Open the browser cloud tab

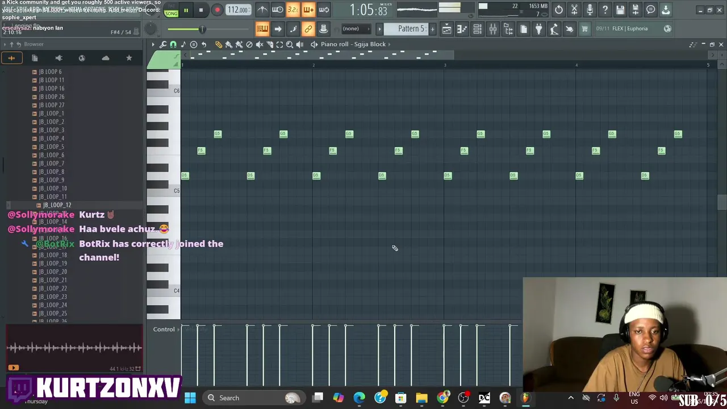pyautogui.click(x=106, y=58)
